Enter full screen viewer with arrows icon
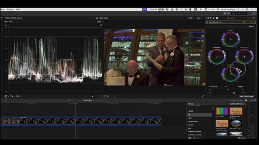Viewport: 259px width, 145px height. pyautogui.click(x=203, y=96)
